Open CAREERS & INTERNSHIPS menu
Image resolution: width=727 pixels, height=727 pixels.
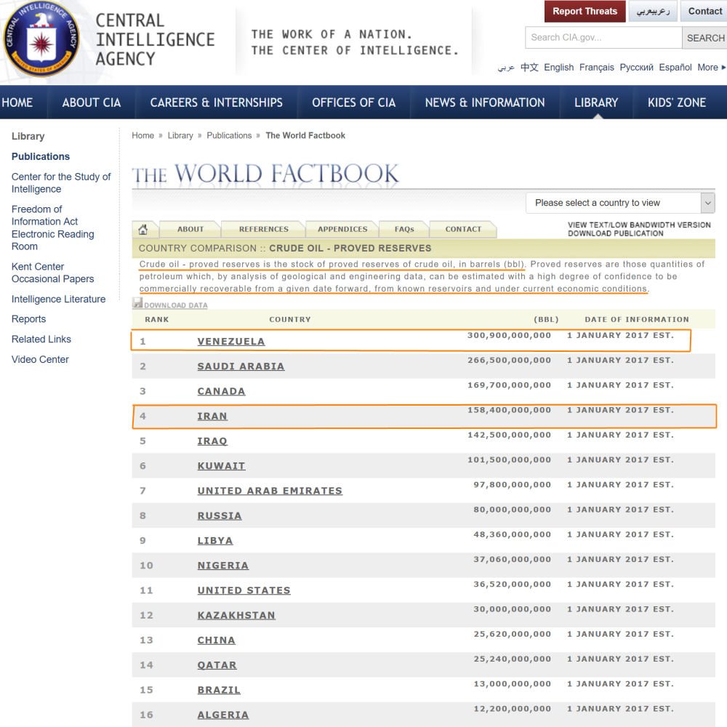216,103
